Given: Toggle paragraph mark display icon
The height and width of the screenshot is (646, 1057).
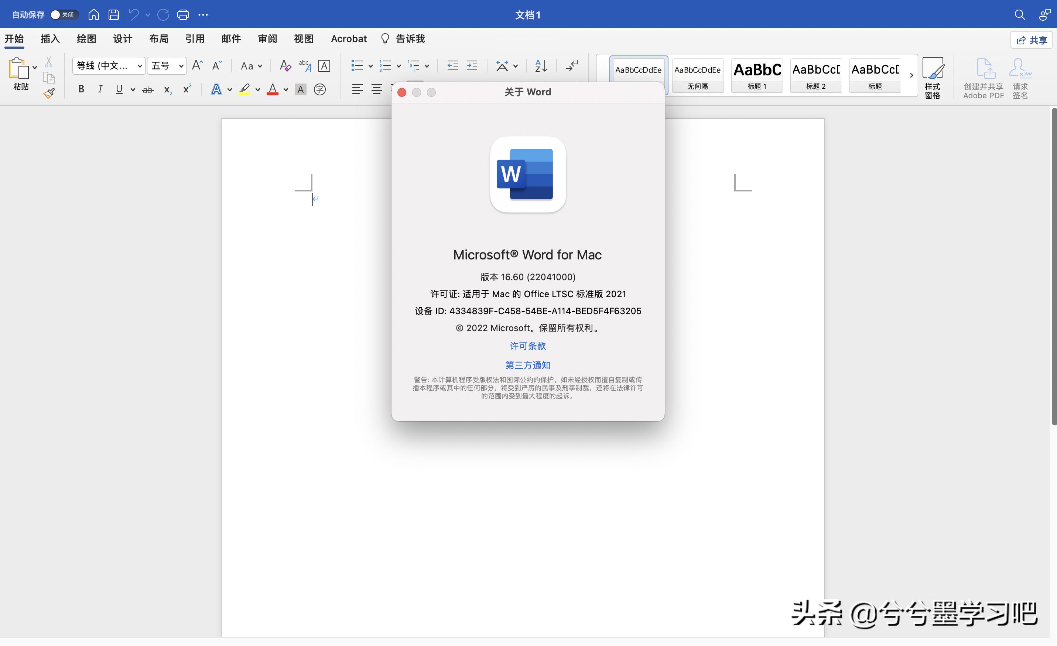Looking at the screenshot, I should pyautogui.click(x=571, y=66).
